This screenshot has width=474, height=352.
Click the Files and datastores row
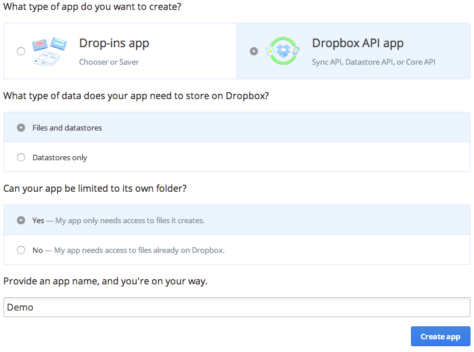click(175, 127)
